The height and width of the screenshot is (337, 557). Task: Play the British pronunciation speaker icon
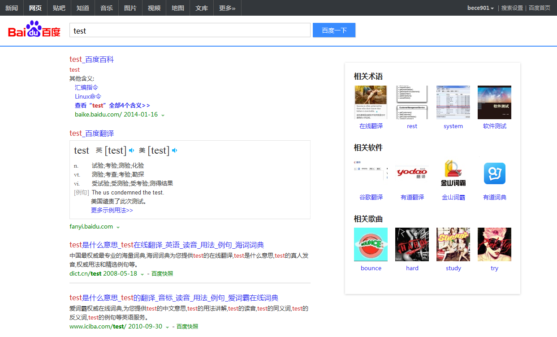tap(132, 151)
